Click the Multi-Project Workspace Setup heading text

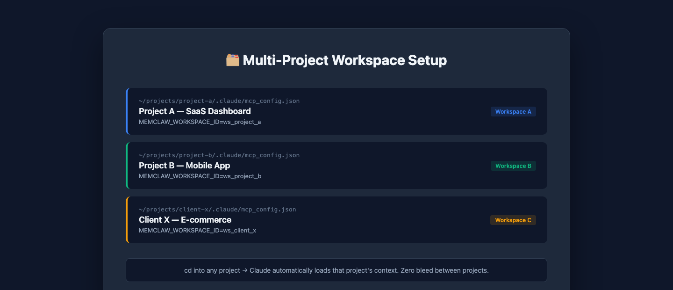coord(344,60)
